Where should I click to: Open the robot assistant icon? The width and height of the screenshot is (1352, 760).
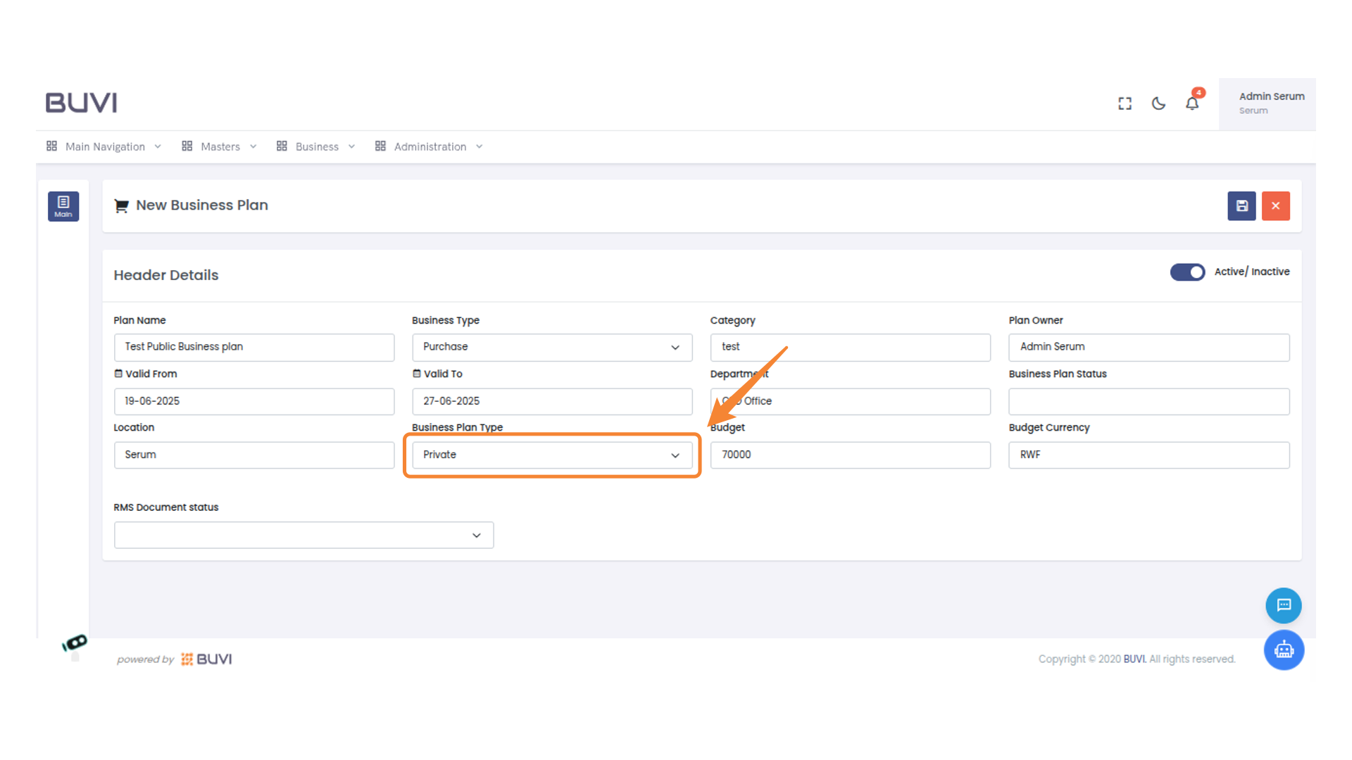(1283, 650)
